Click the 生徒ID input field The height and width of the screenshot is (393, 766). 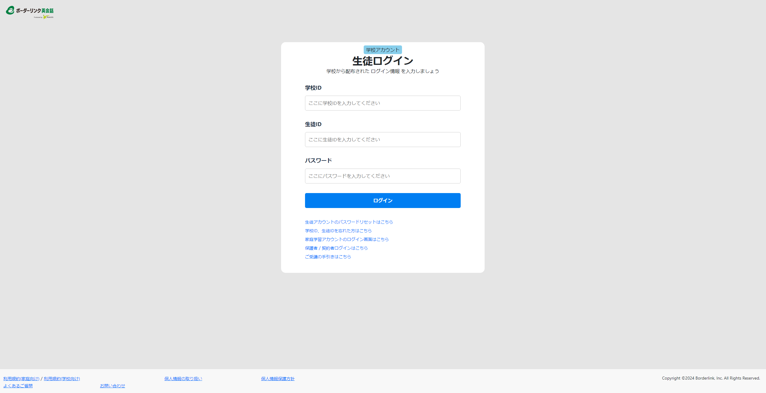(383, 140)
